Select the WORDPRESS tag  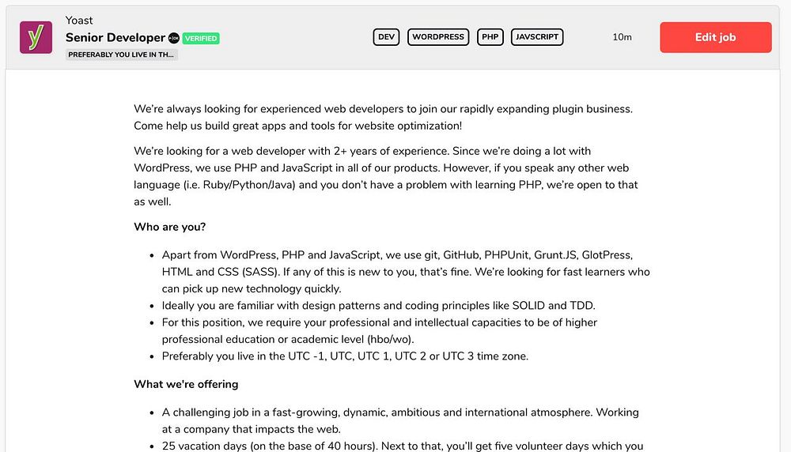[438, 37]
